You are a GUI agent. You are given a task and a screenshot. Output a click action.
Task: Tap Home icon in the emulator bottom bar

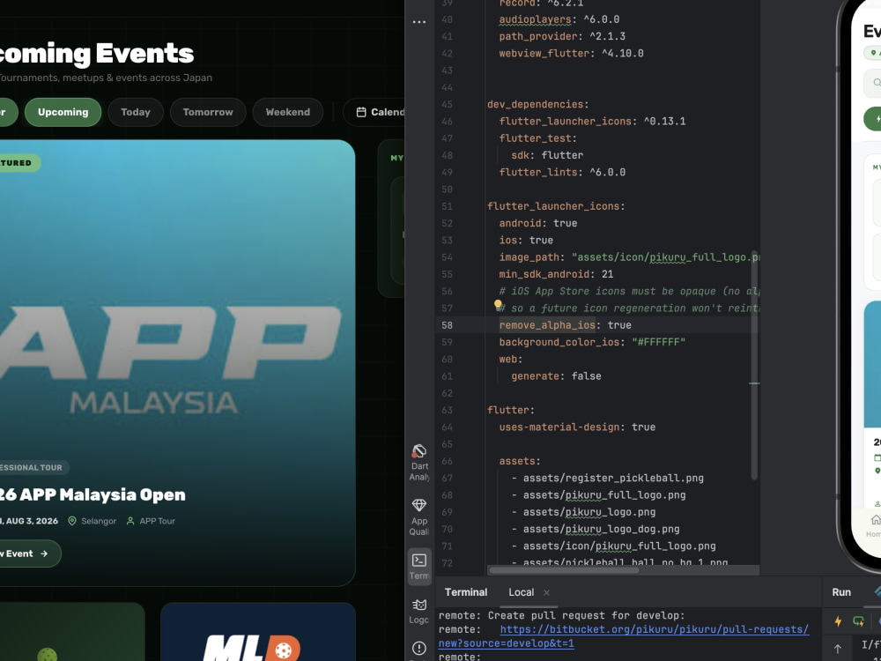click(x=874, y=519)
